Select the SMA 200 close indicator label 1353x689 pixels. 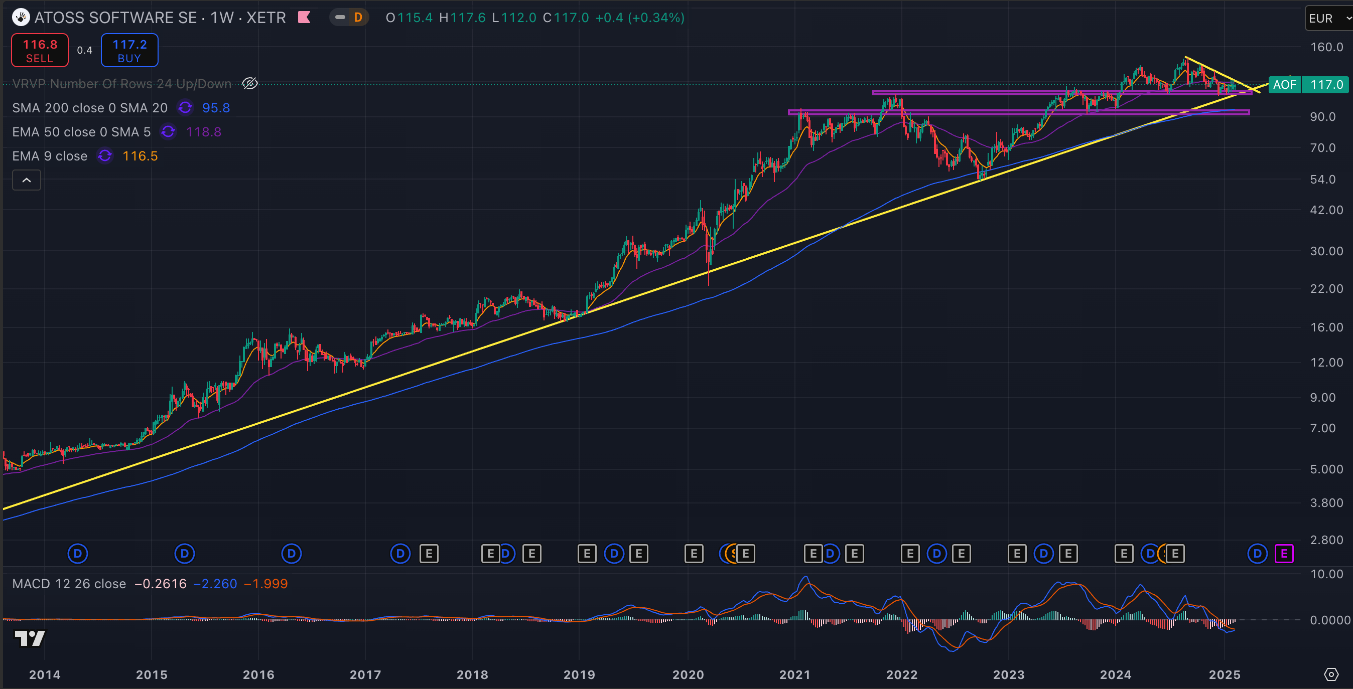[90, 108]
